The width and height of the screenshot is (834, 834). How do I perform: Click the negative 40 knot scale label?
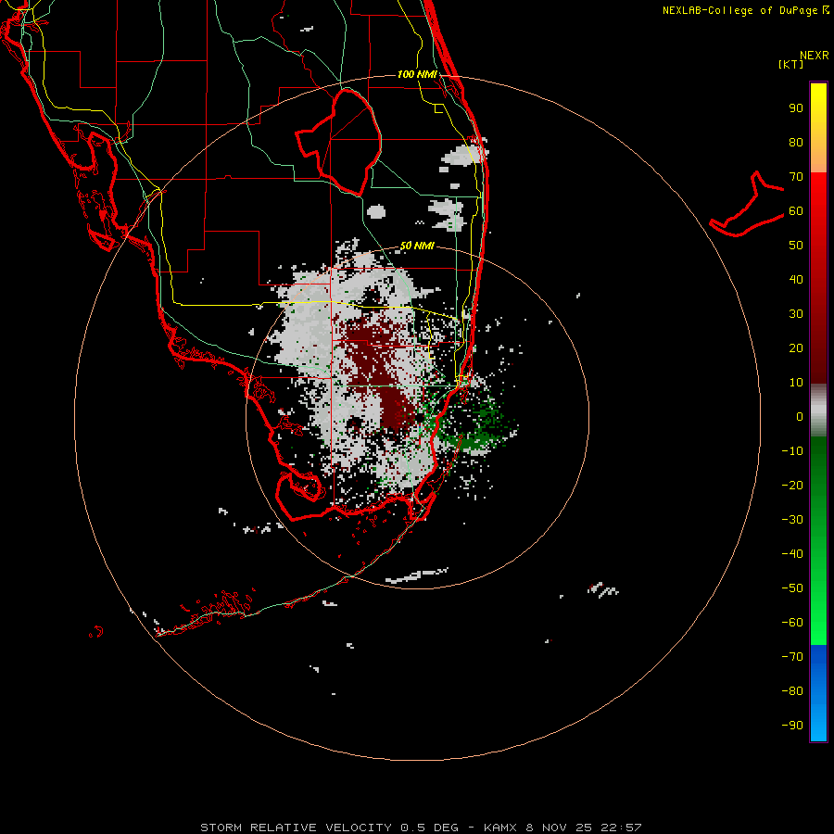792,554
